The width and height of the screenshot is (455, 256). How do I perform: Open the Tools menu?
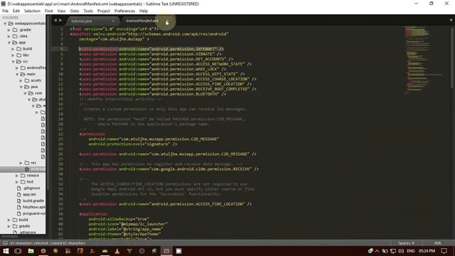click(x=88, y=11)
